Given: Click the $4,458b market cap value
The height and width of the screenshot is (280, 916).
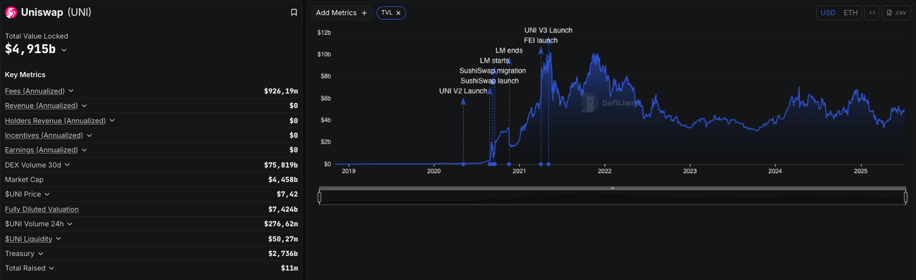Looking at the screenshot, I should pyautogui.click(x=283, y=180).
